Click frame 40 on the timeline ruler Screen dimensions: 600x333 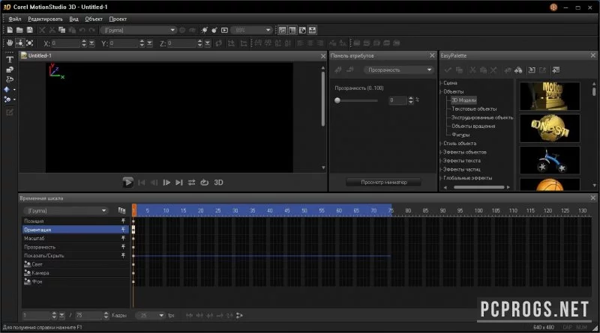pyautogui.click(x=270, y=211)
